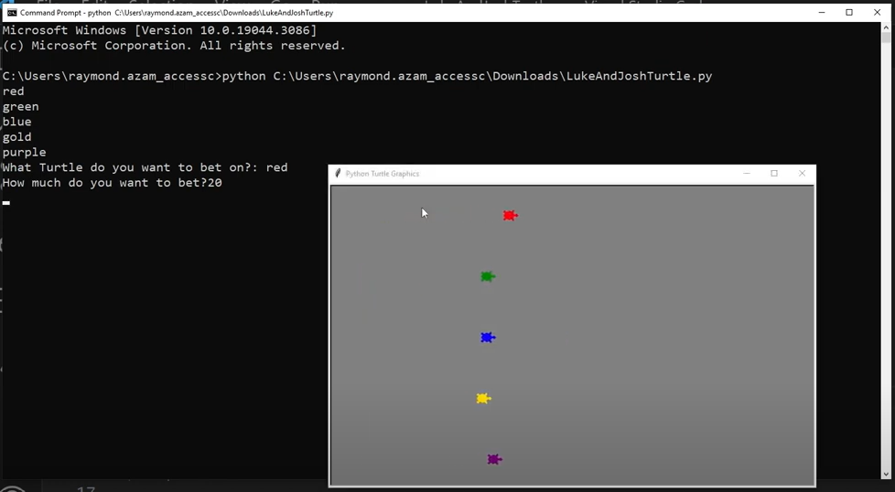The height and width of the screenshot is (492, 895).
Task: Maximize the Command Prompt window
Action: pos(849,13)
